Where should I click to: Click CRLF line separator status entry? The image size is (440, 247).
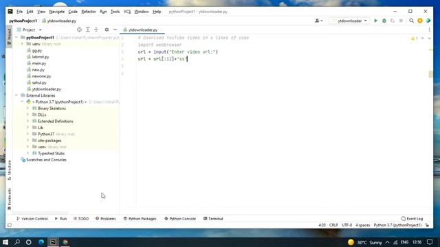coord(333,225)
